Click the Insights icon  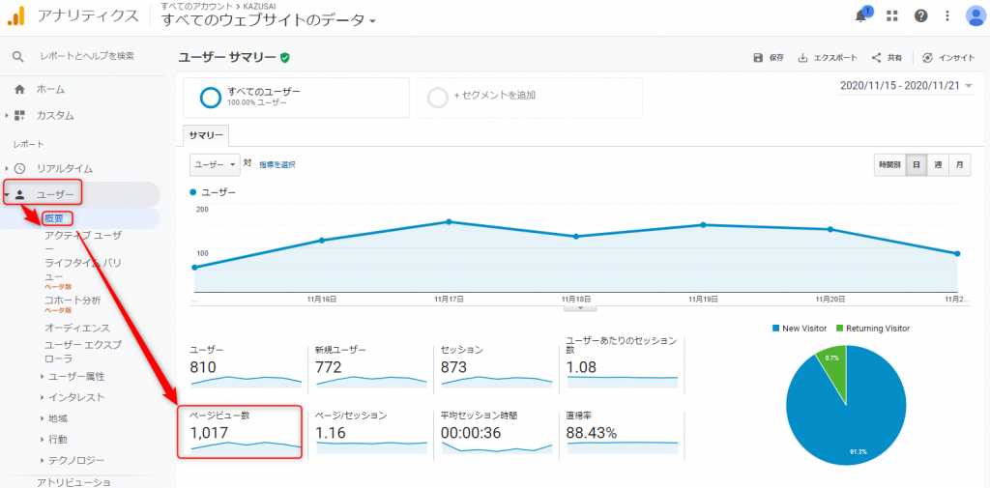pos(927,57)
